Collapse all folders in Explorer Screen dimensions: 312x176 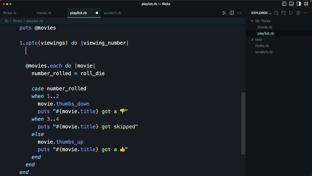coord(298,13)
